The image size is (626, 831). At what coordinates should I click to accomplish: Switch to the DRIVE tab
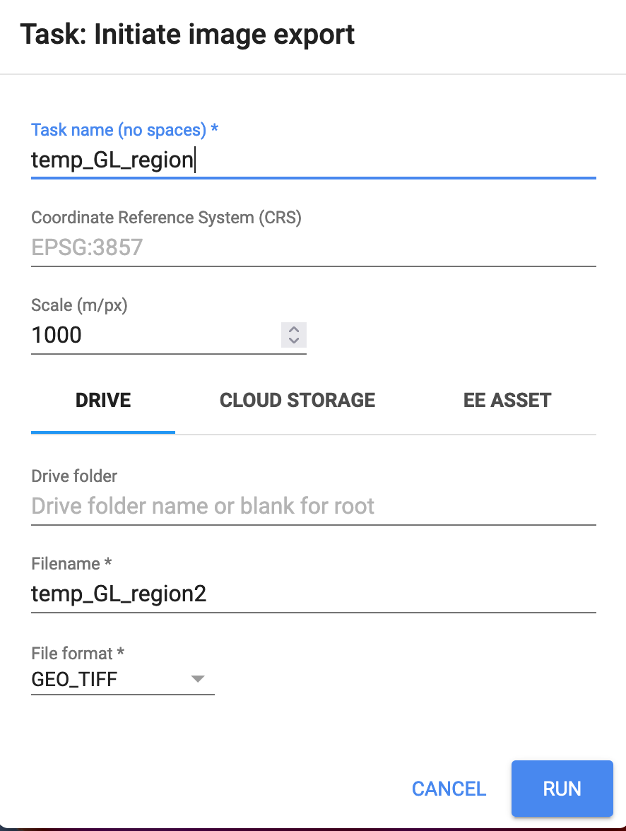(x=103, y=401)
